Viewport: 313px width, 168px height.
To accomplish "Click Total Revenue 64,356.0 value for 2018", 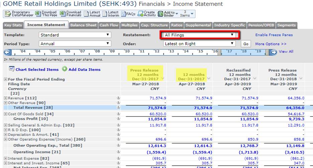I will (295, 108).
